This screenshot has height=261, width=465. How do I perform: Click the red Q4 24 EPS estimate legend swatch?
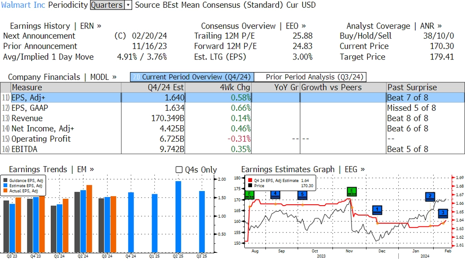coord(250,180)
